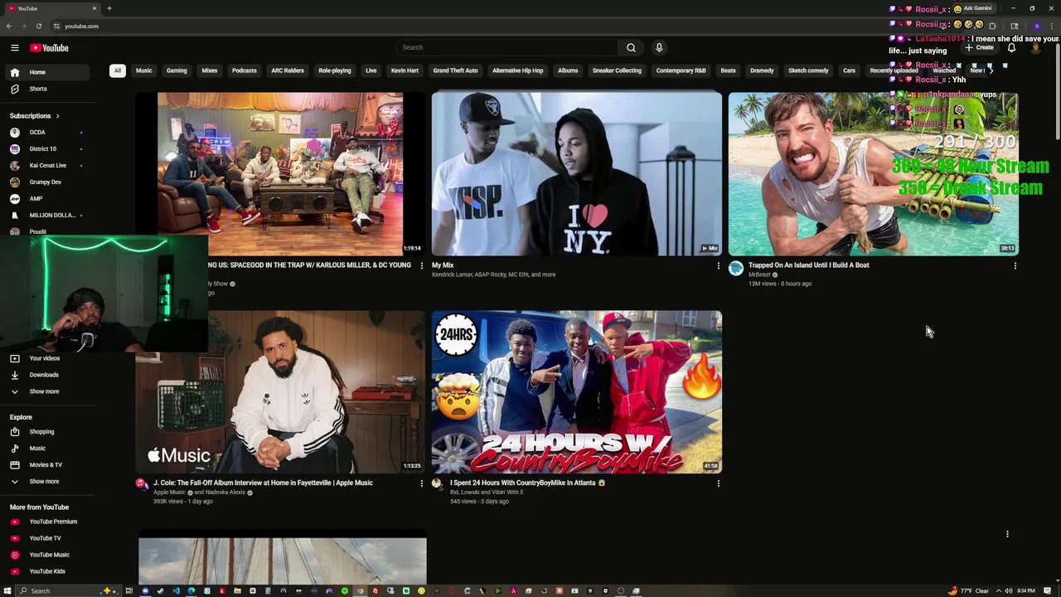1061x597 pixels.
Task: Open Shorts in the sidebar
Action: point(47,89)
